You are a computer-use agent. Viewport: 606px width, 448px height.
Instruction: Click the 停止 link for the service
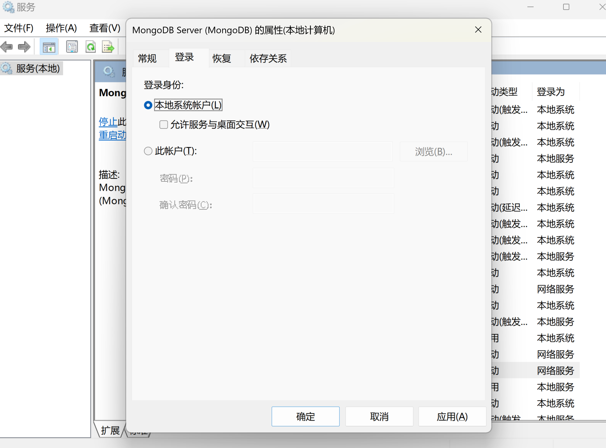[108, 122]
